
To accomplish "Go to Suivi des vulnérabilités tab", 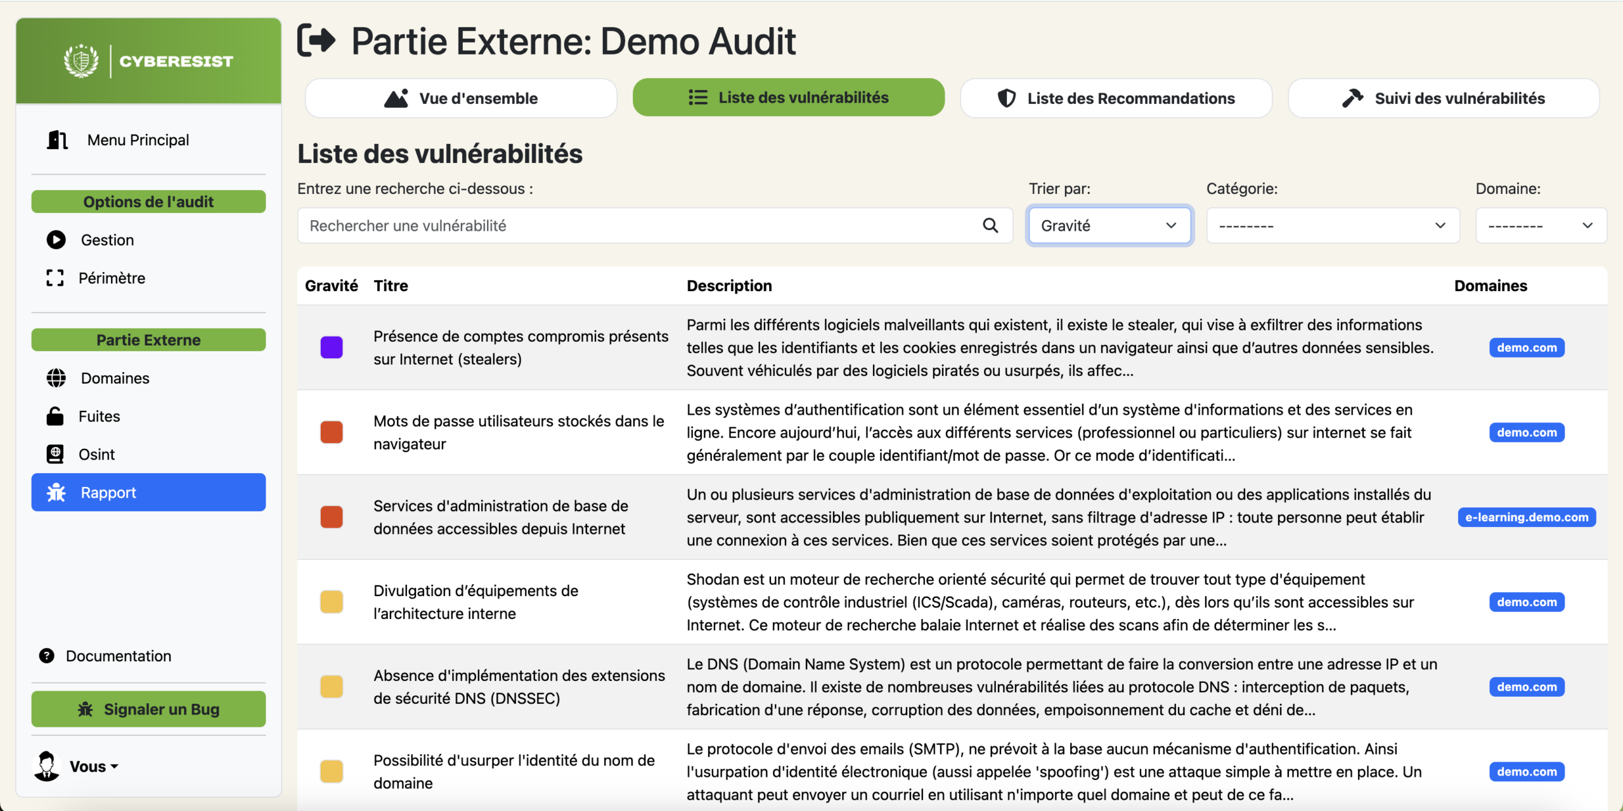I will 1443,98.
